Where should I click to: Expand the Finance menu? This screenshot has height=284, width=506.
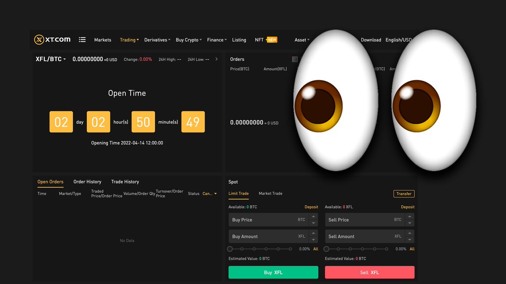tap(217, 40)
